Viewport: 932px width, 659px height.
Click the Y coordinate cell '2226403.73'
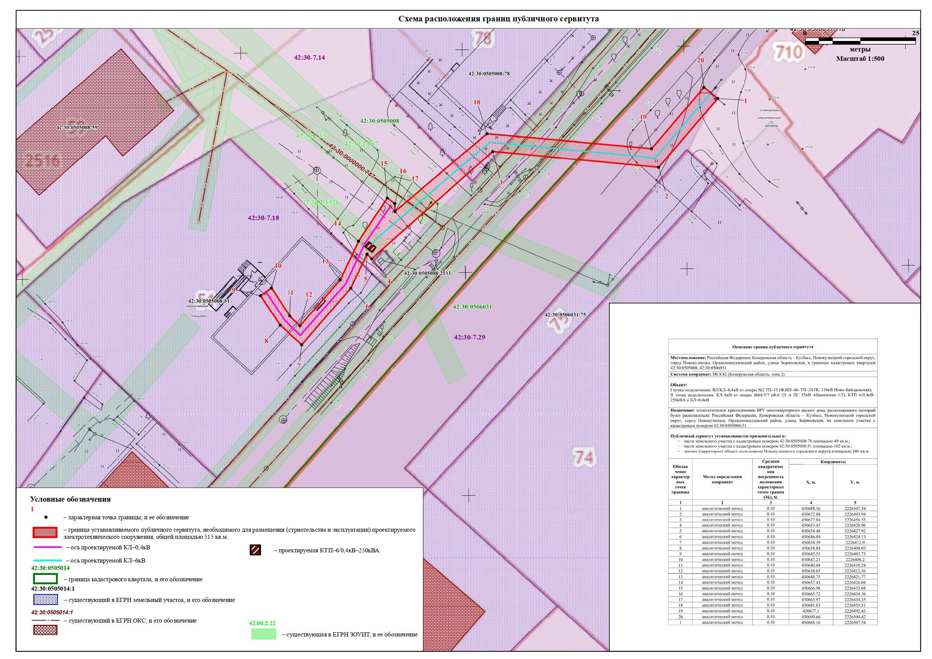pos(855,554)
